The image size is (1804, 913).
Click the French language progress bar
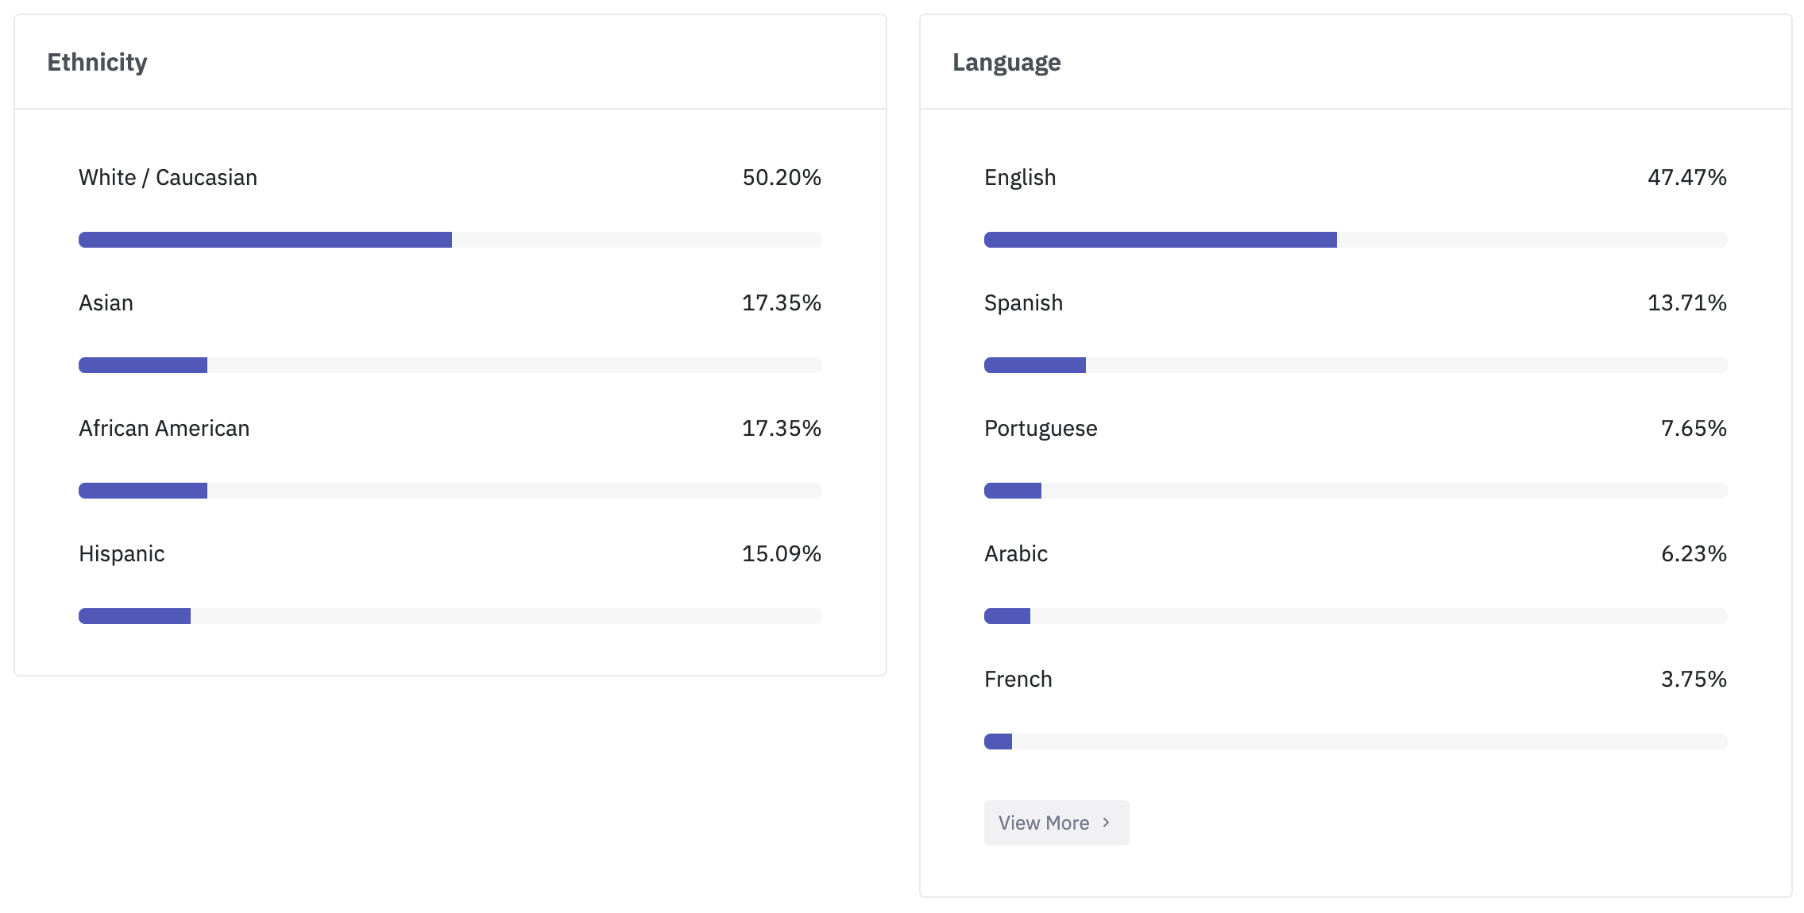(1355, 742)
